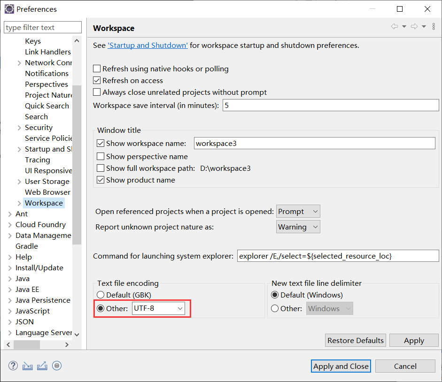Click the oomph preference recorder icon
Screen dimensions: 442x382
(57, 366)
